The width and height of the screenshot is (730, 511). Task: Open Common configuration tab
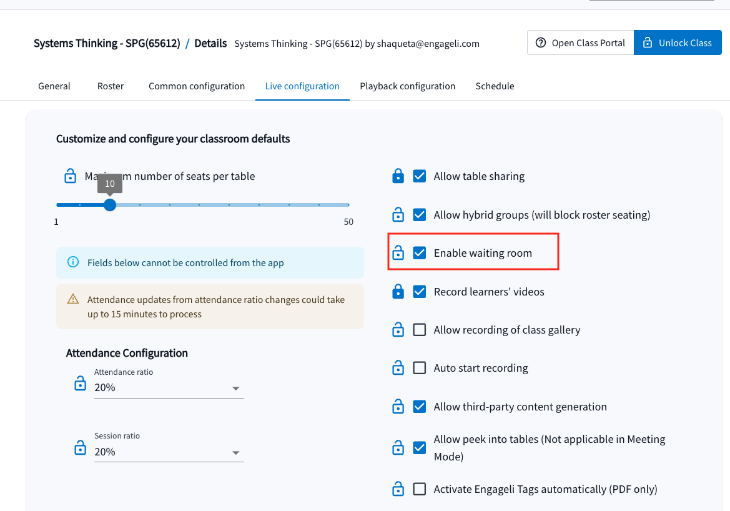tap(197, 86)
